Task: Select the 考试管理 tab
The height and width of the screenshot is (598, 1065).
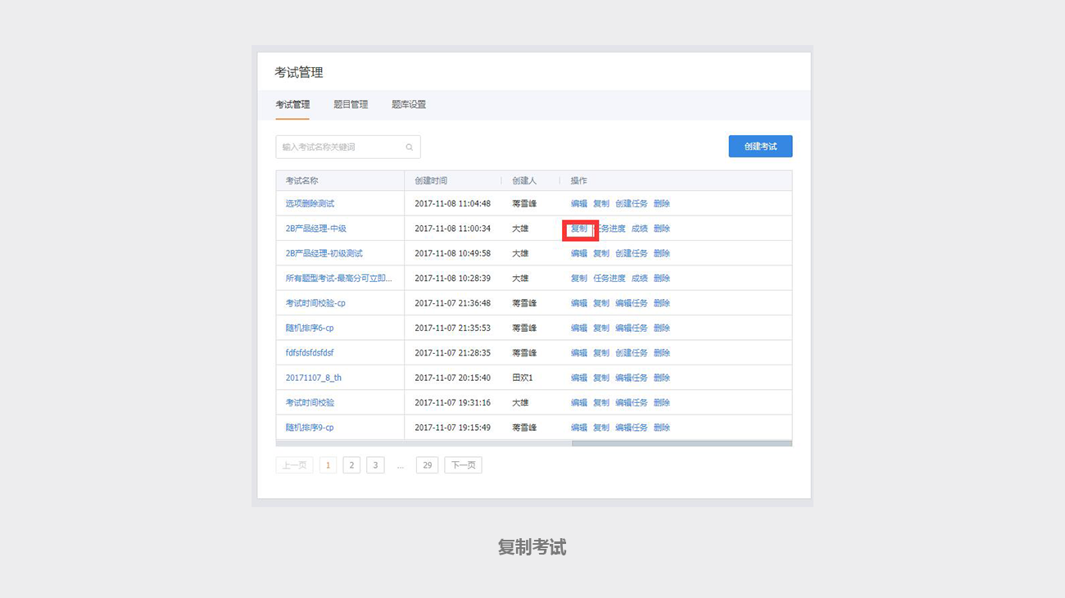Action: pos(292,105)
